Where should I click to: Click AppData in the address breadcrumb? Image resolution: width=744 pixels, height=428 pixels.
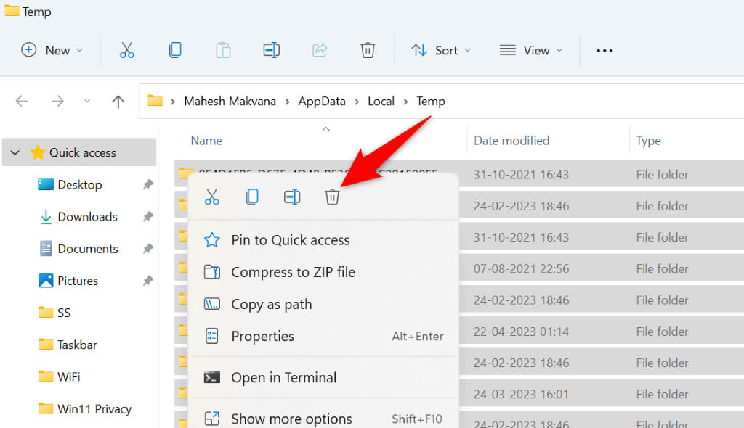322,102
